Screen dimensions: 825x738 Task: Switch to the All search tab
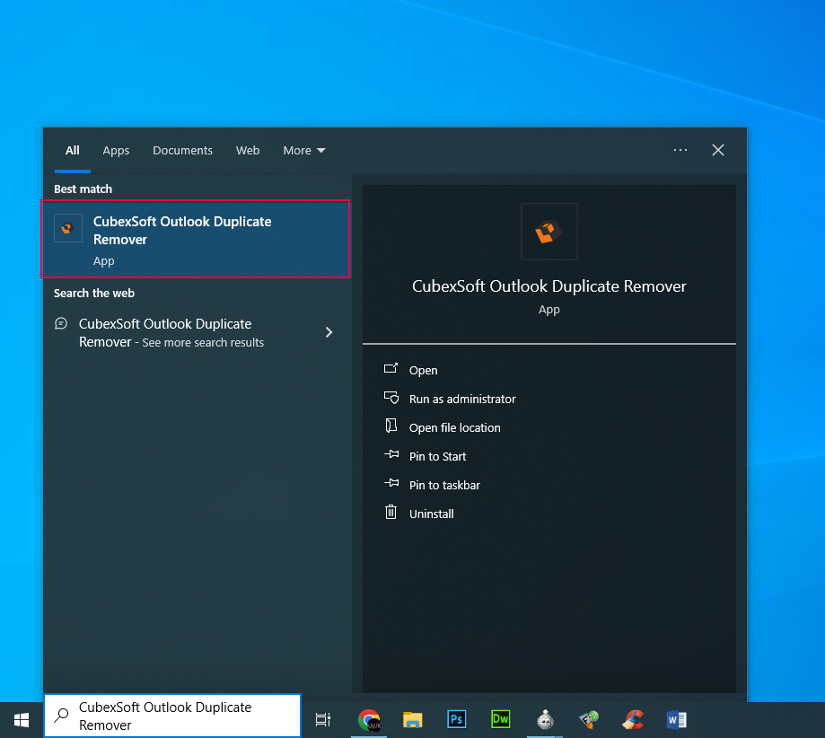pyautogui.click(x=73, y=151)
